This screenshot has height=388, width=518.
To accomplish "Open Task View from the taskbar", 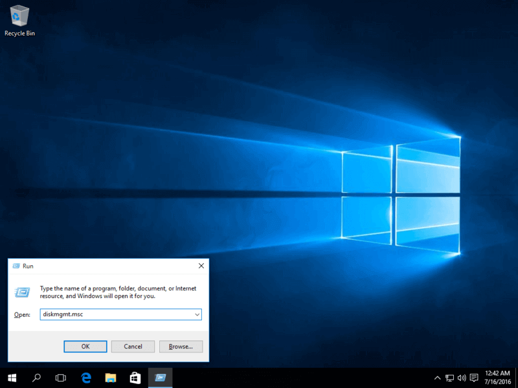I will [x=61, y=378].
